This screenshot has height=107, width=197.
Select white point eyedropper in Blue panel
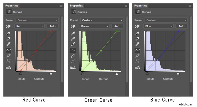(x=137, y=44)
